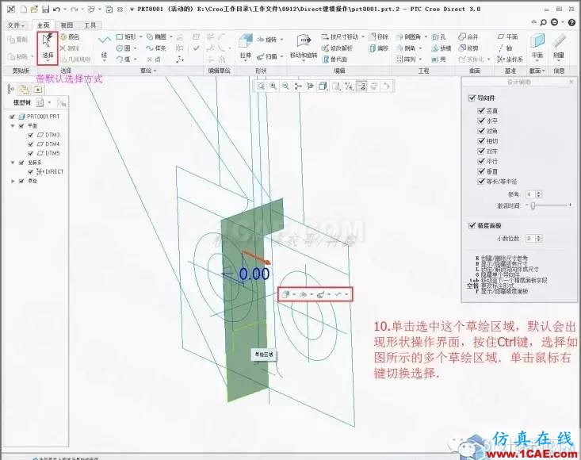The image size is (581, 460).
Task: Select the 线 (Line) sketch tool
Action: 104,46
